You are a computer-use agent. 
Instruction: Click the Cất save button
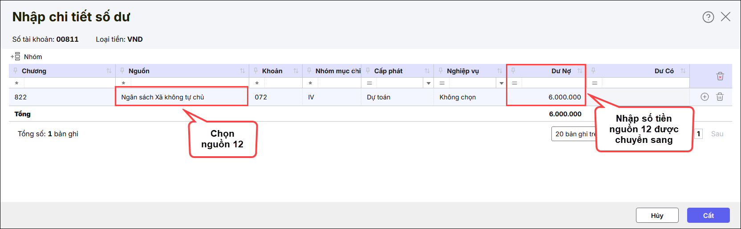coord(708,215)
